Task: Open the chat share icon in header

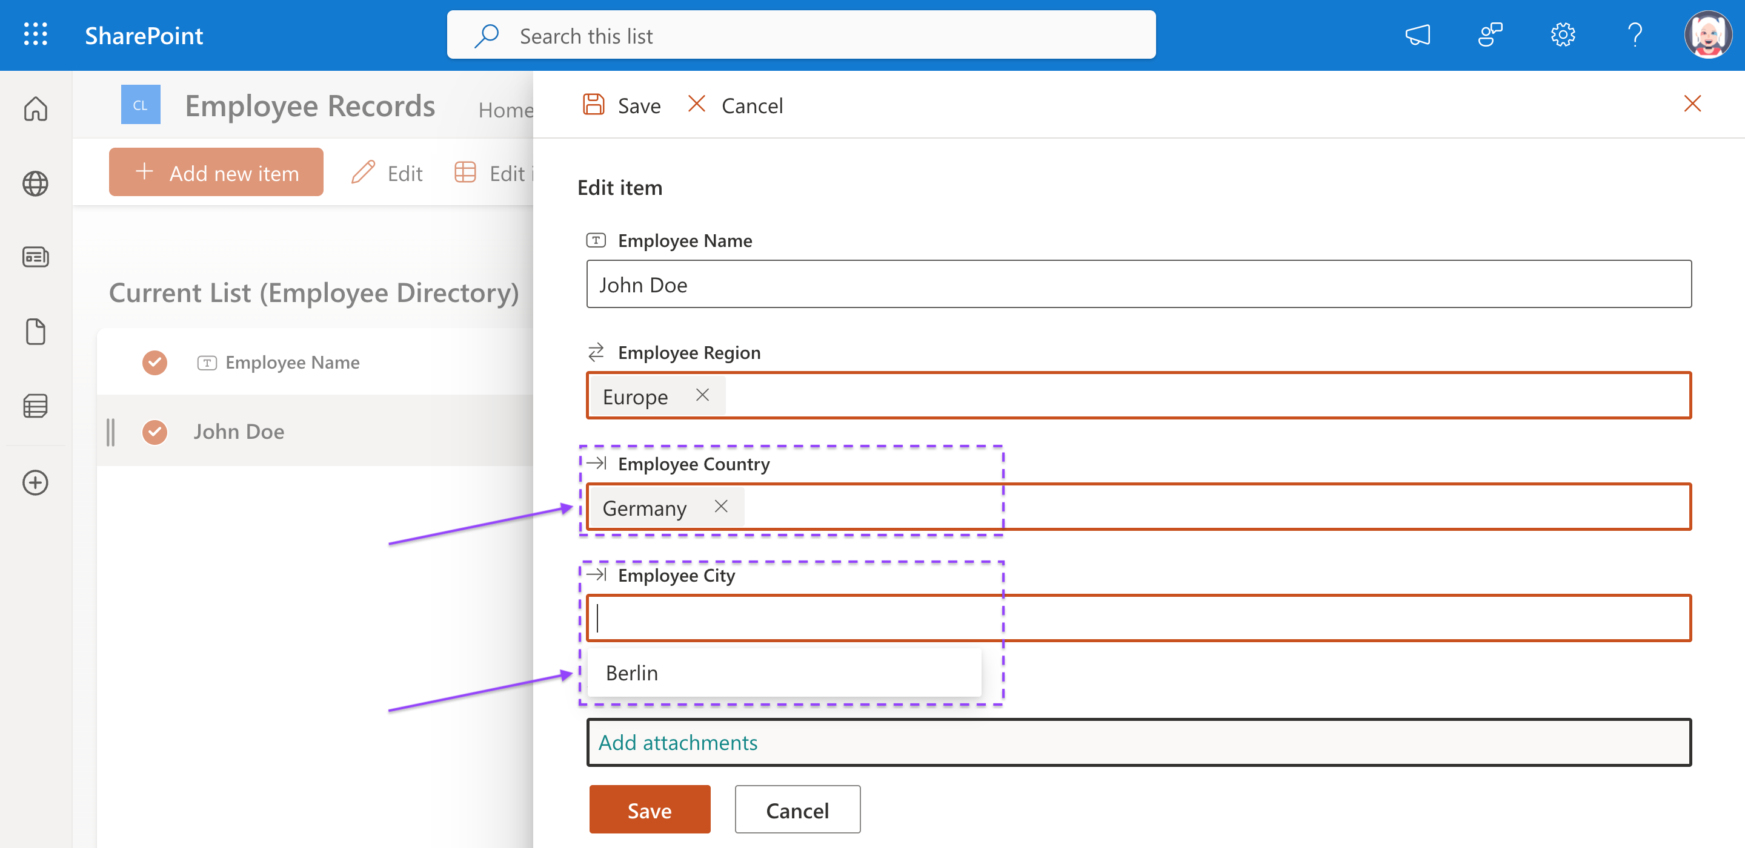Action: click(1490, 35)
